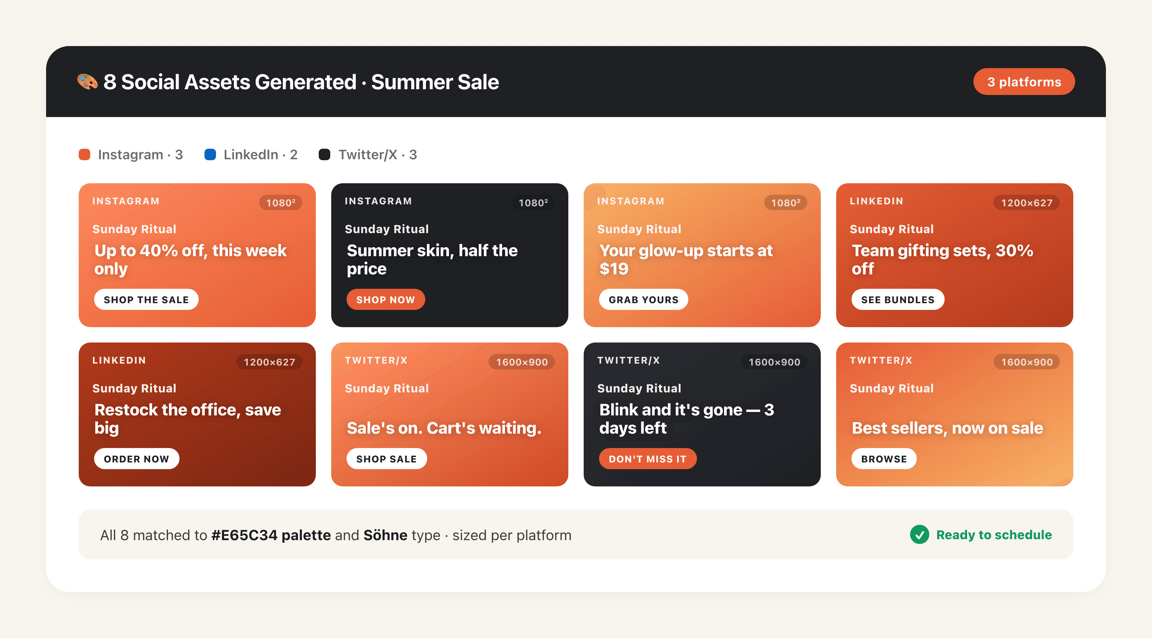Viewport: 1152px width, 638px height.
Task: Click 'sized per platform' footer text
Action: pos(512,535)
